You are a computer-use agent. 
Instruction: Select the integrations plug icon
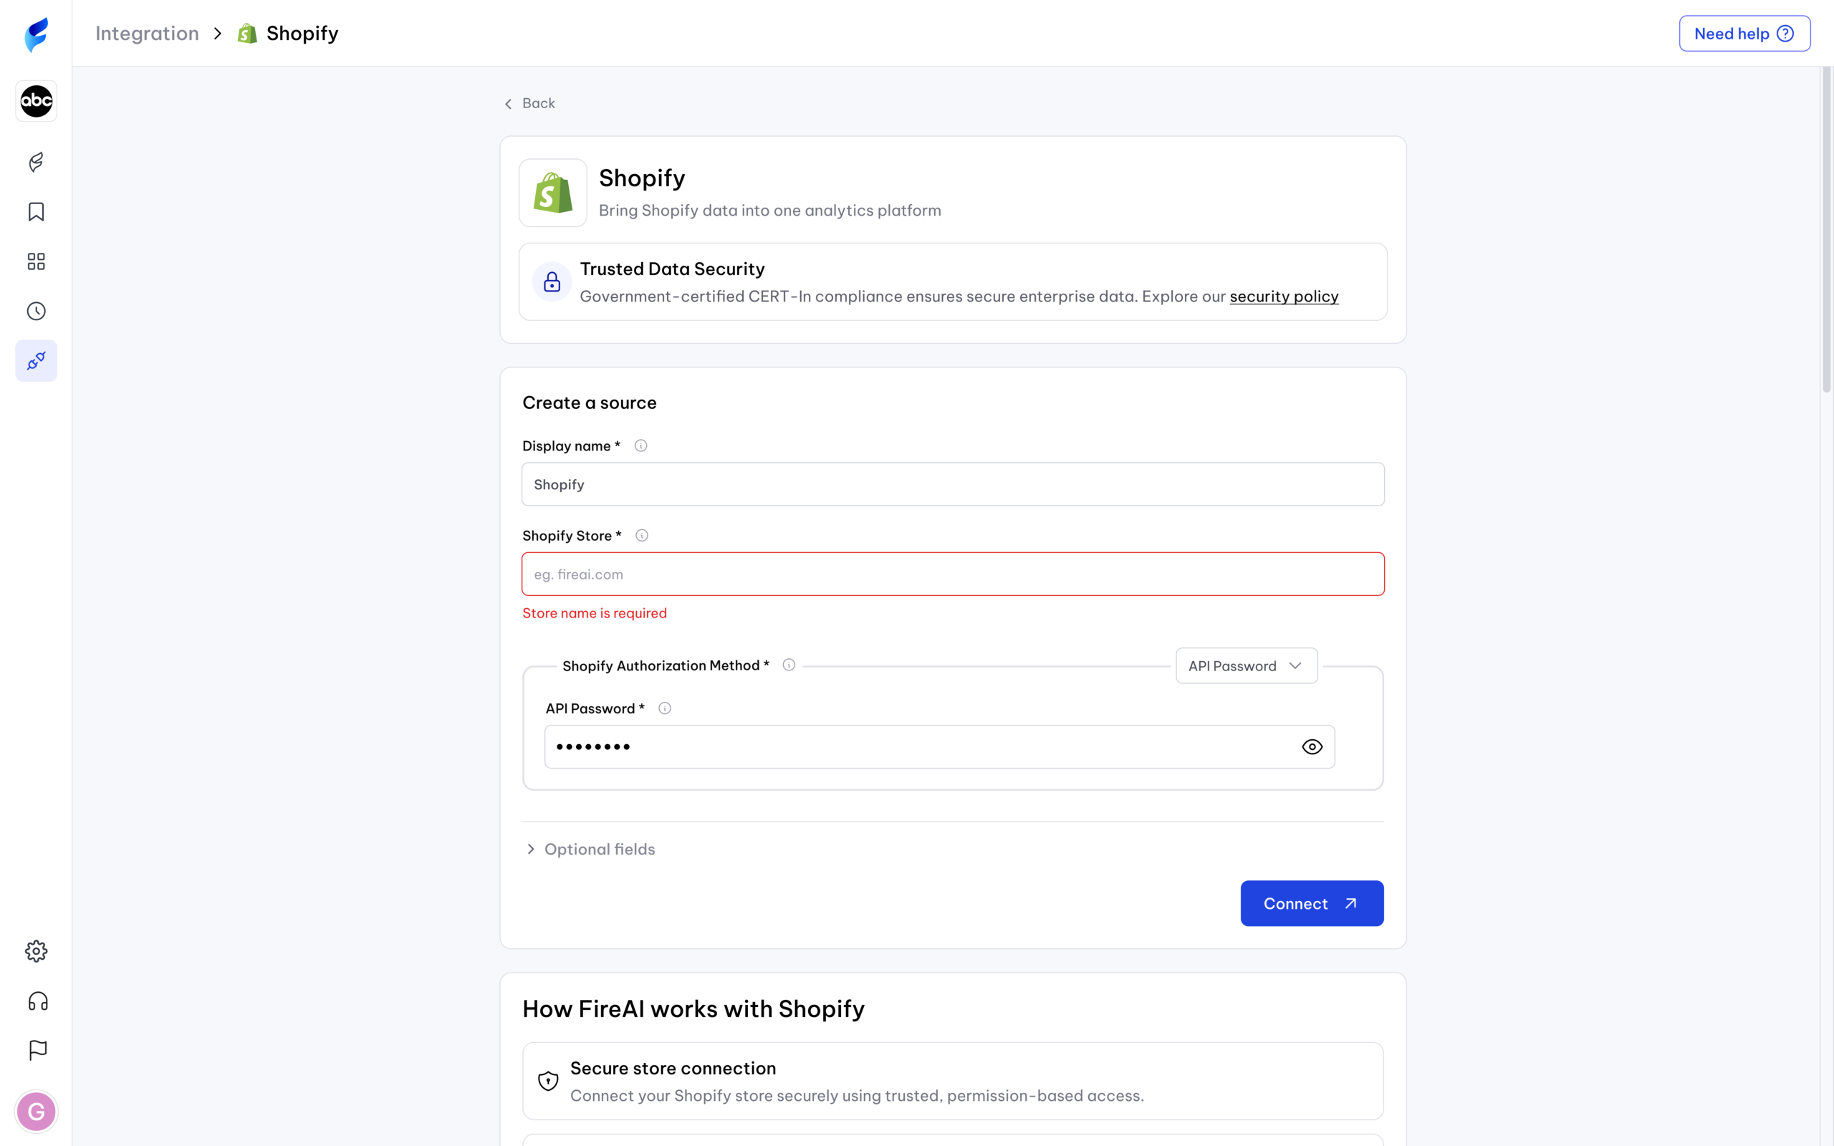pos(36,361)
